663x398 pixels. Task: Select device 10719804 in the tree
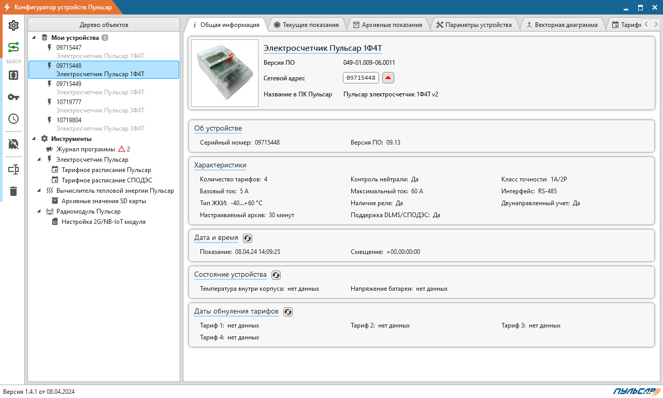[104, 124]
